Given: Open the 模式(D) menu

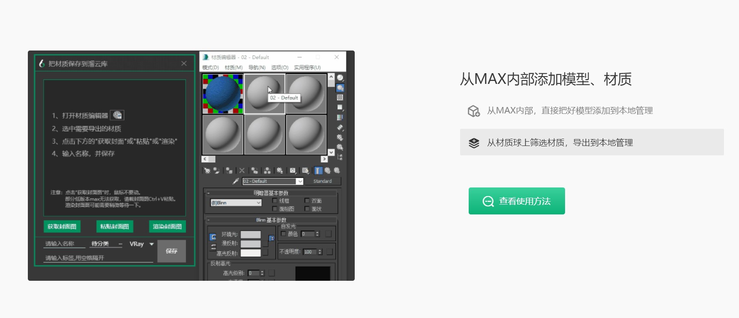Looking at the screenshot, I should pyautogui.click(x=210, y=68).
